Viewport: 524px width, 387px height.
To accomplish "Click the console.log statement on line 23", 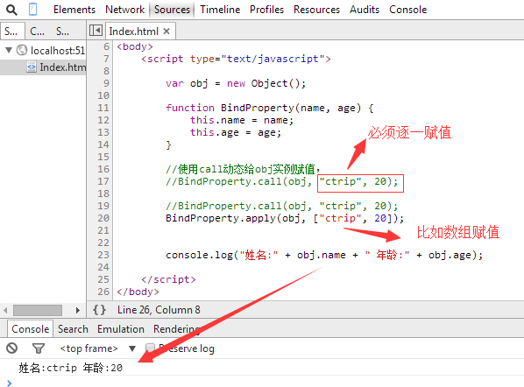I will [324, 255].
